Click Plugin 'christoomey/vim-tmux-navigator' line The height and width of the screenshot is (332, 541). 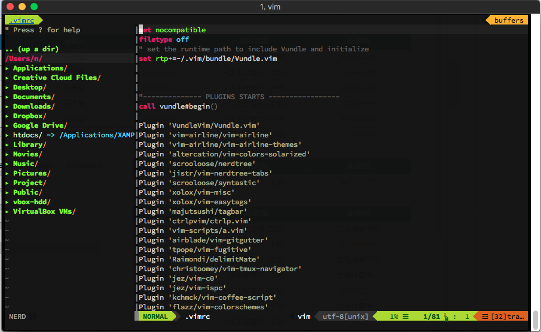[220, 269]
